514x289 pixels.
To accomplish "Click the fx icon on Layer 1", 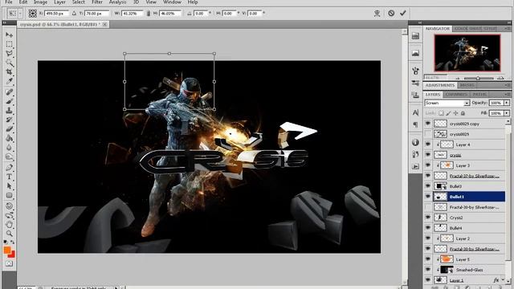I will click(496, 280).
